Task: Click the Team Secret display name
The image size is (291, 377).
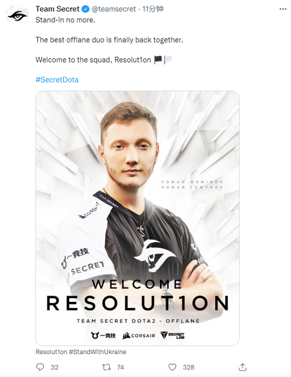Action: (x=58, y=9)
